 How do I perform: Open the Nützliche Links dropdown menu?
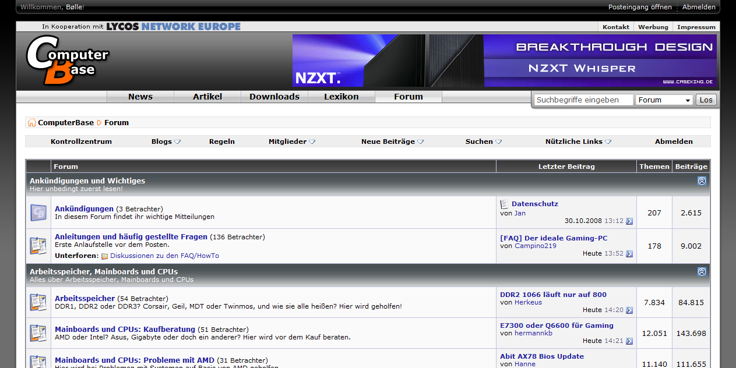578,141
